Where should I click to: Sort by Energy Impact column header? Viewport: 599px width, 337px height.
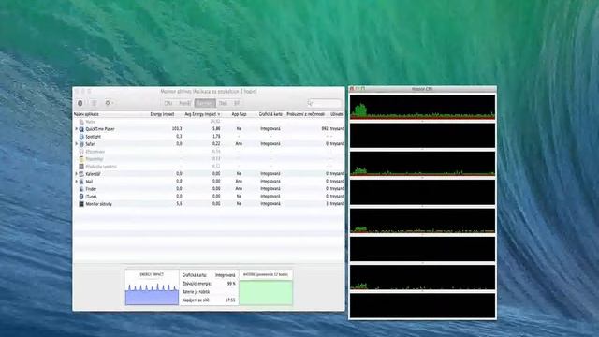pyautogui.click(x=162, y=114)
